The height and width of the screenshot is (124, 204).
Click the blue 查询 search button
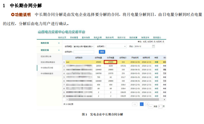click(x=102, y=52)
